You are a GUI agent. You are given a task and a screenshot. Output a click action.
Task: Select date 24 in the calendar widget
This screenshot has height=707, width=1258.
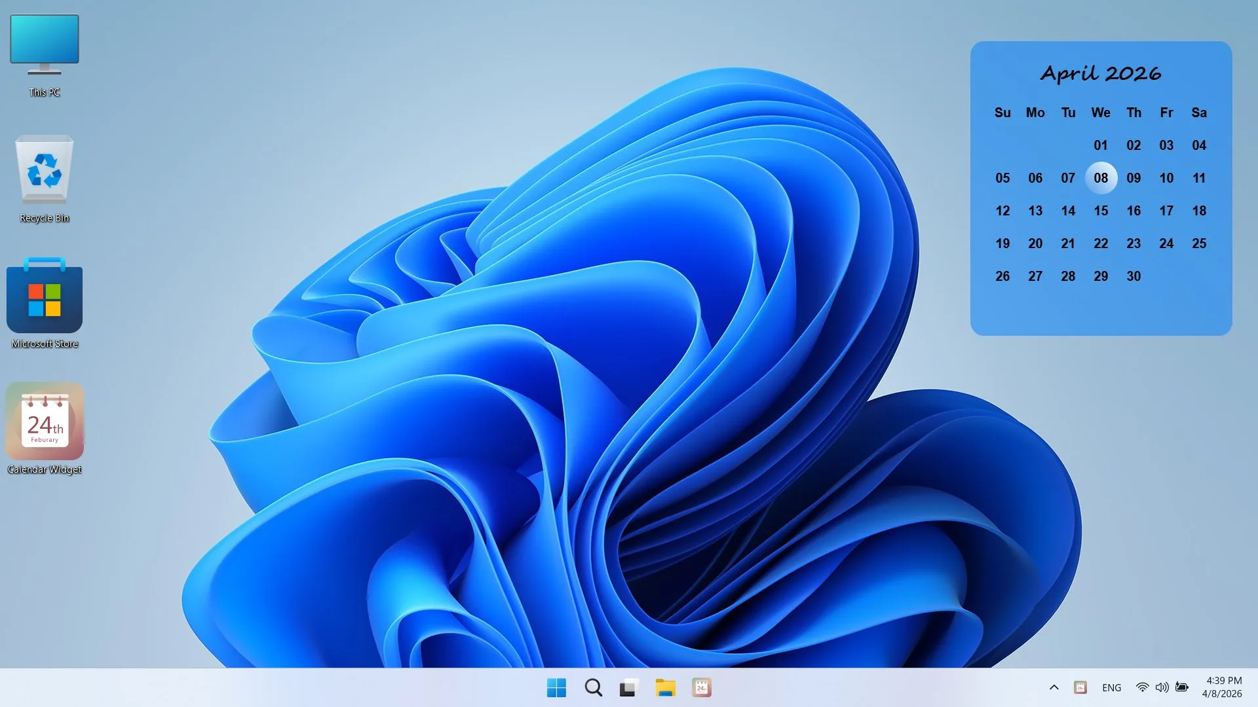1166,244
